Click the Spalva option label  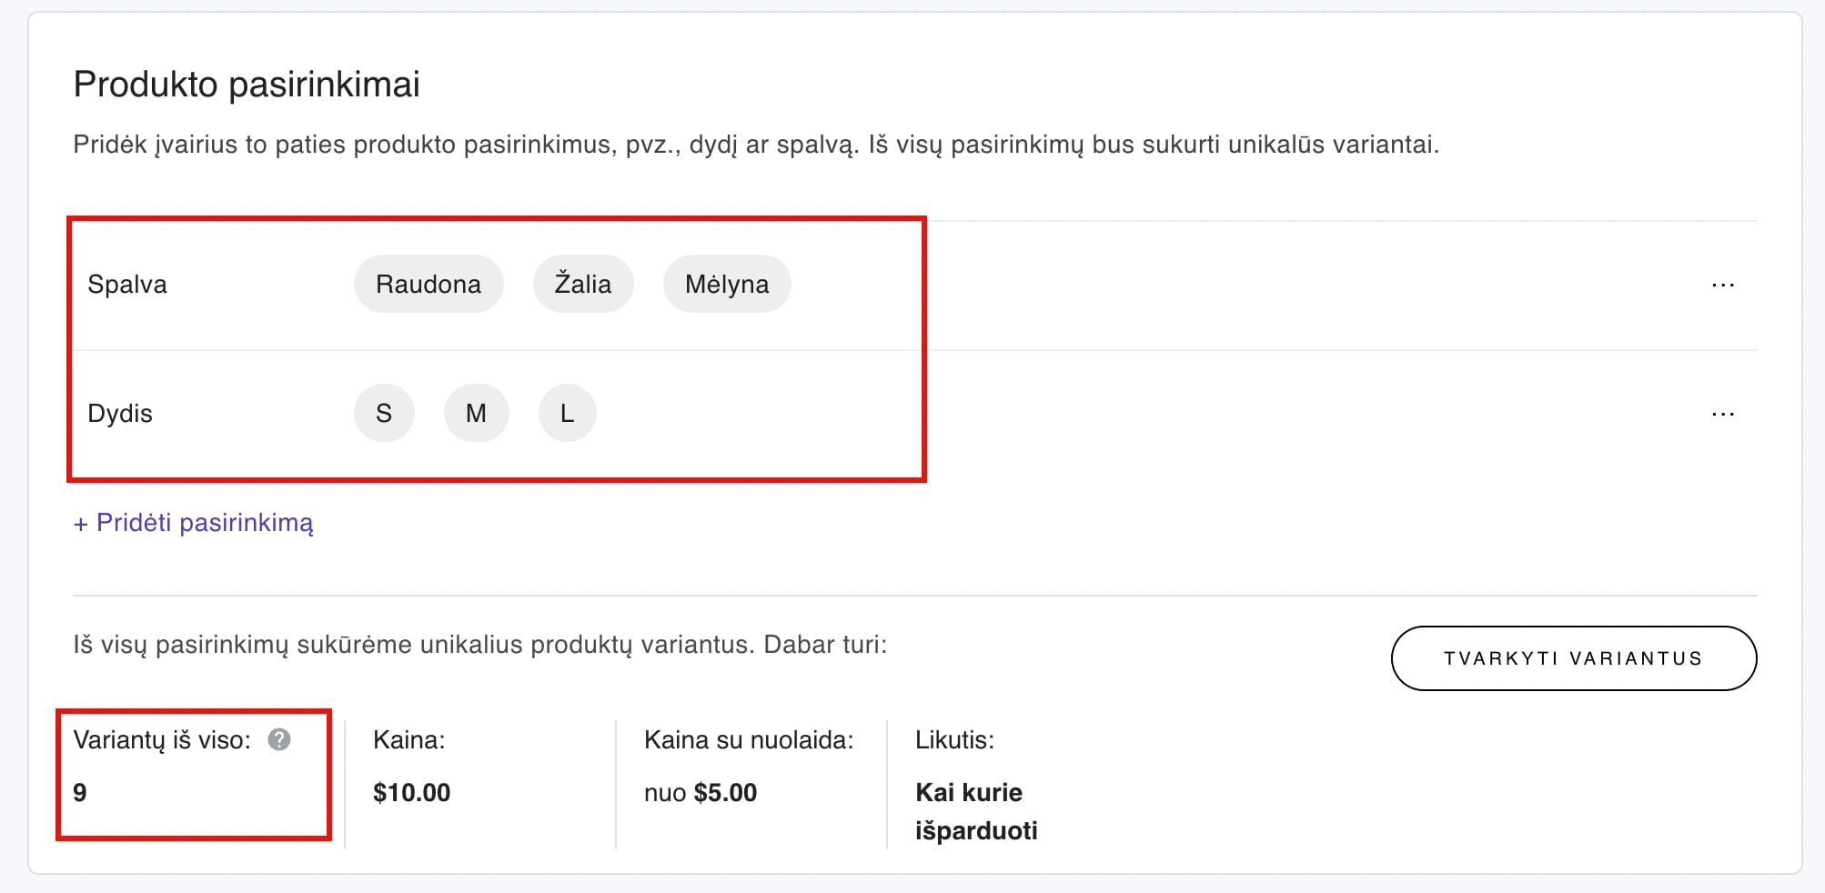tap(126, 284)
